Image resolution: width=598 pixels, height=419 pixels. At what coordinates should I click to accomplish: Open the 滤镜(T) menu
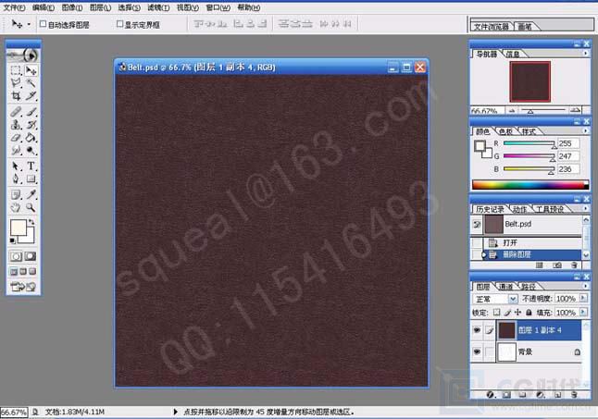point(158,7)
